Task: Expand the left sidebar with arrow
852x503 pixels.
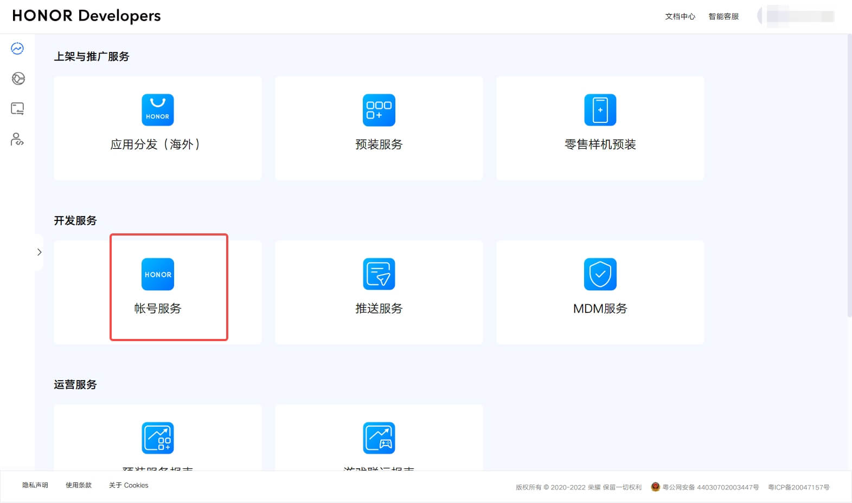Action: [x=39, y=252]
